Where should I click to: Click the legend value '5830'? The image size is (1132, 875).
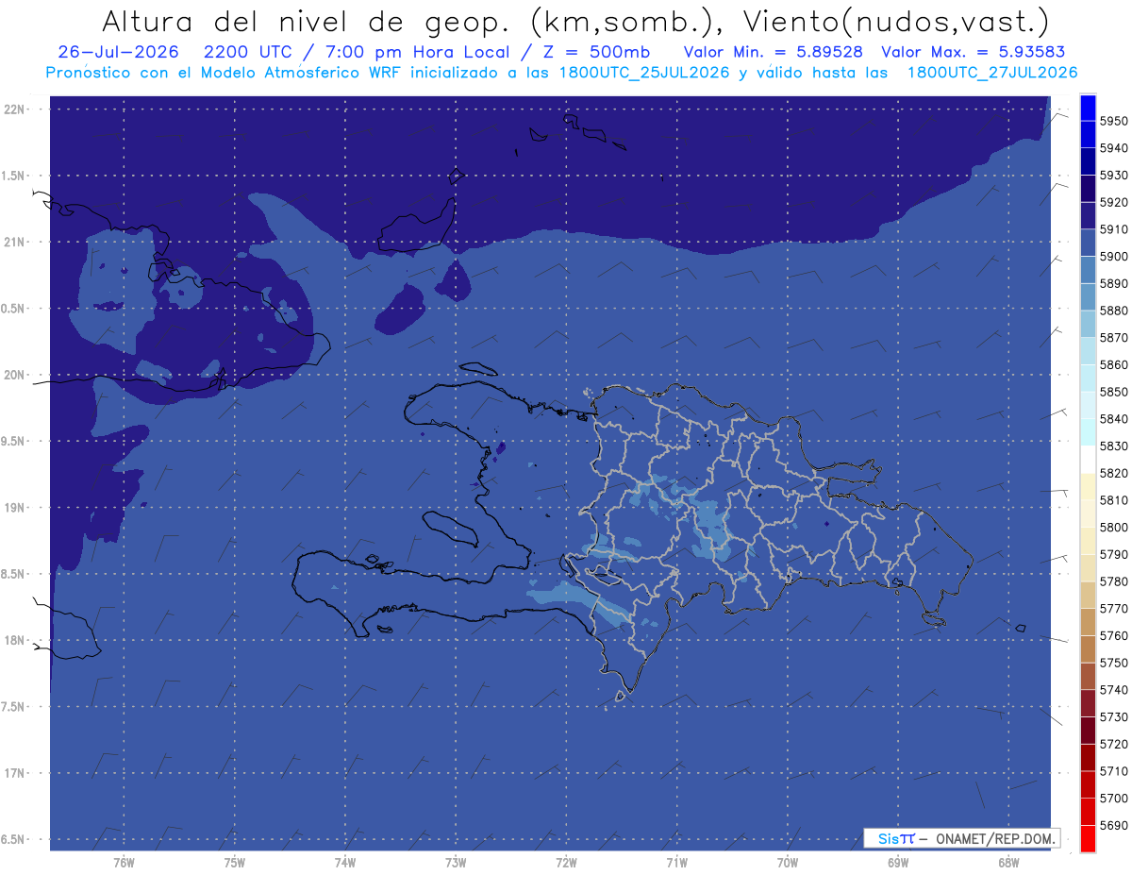pyautogui.click(x=1113, y=446)
